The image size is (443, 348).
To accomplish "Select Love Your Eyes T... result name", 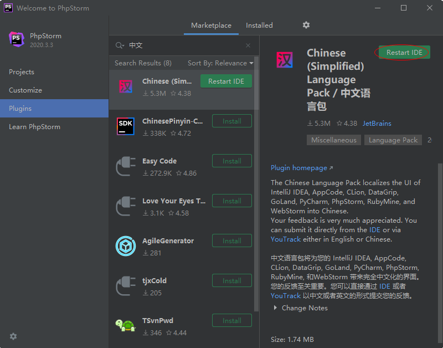I will pyautogui.click(x=174, y=201).
